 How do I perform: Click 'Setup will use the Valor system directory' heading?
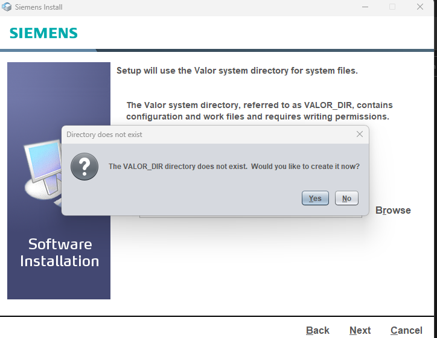pyautogui.click(x=237, y=71)
